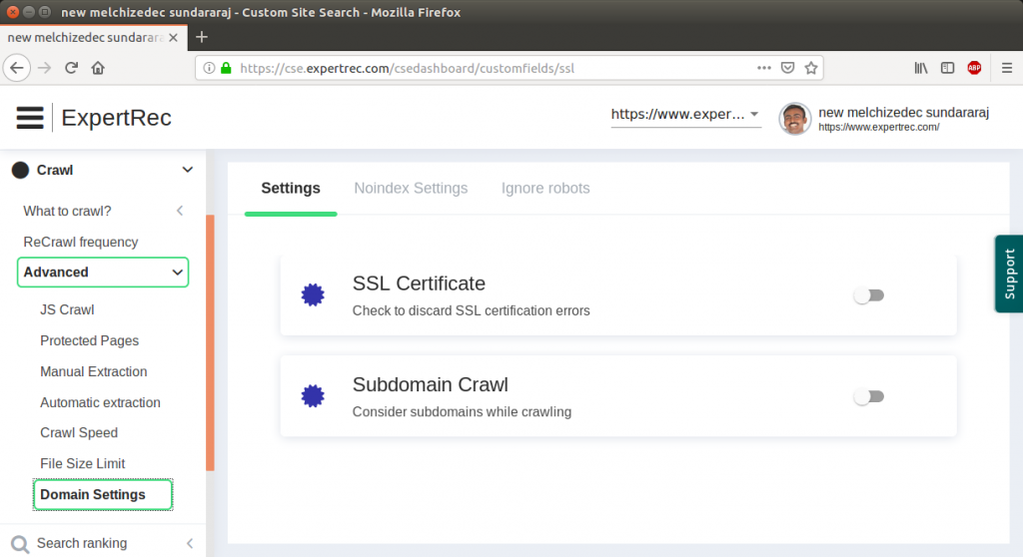Click the user profile avatar picture
This screenshot has height=557, width=1023.
point(795,118)
